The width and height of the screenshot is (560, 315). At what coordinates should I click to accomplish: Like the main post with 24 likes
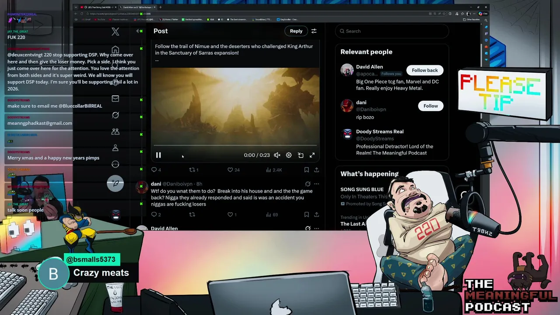point(233,170)
